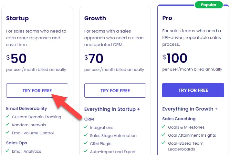Click the checkmark icon next to Email Analytics
This screenshot has height=155, width=230.
(x=8, y=151)
